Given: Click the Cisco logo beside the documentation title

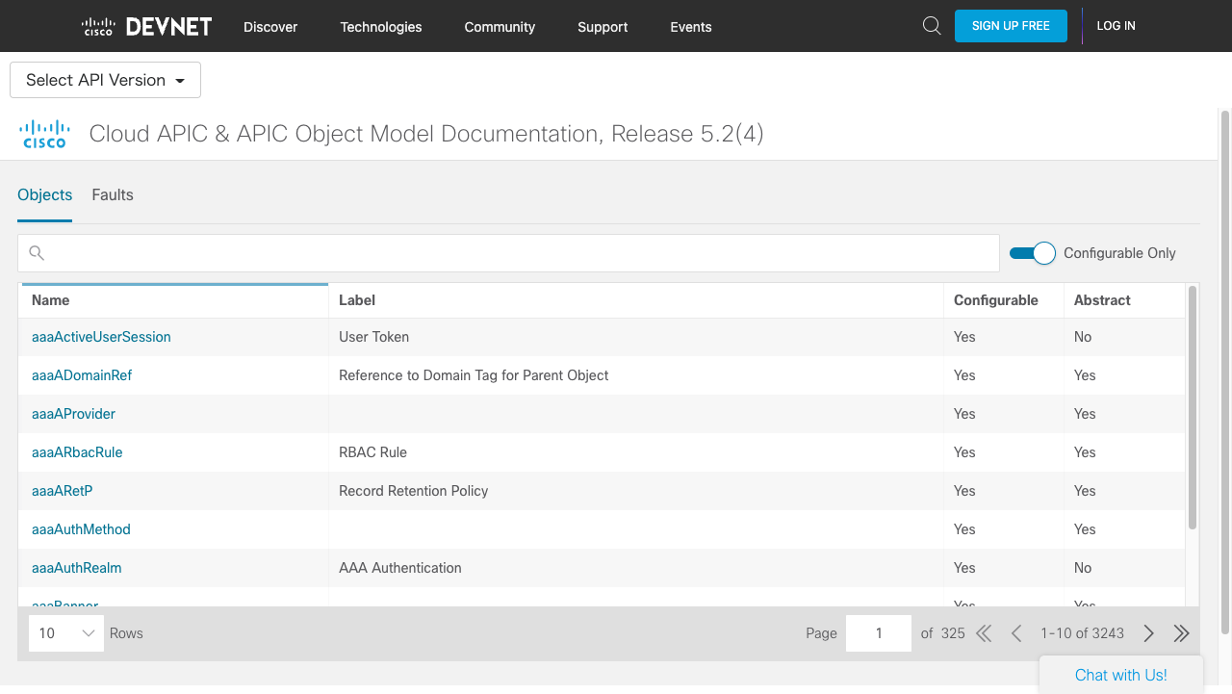Looking at the screenshot, I should pos(45,134).
